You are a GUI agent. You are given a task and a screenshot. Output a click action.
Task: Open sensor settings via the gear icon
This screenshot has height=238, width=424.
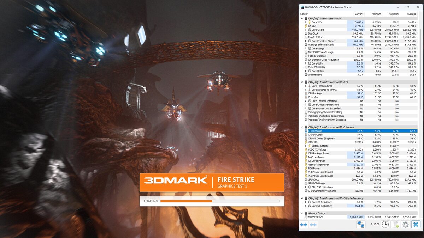click(x=406, y=224)
